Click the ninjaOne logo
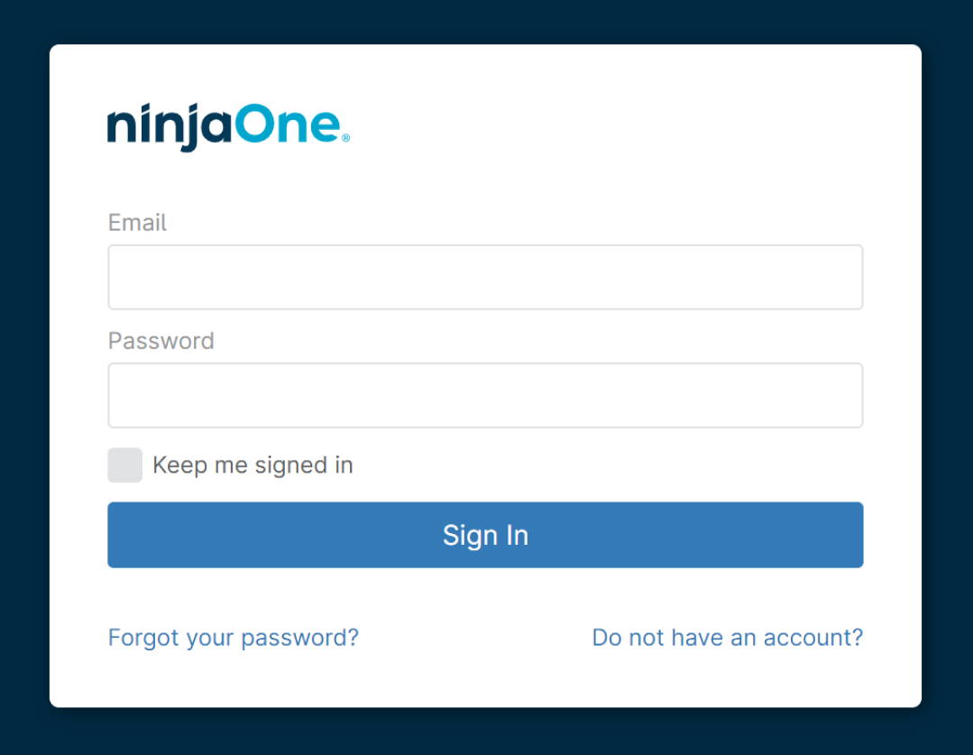Screen dimensions: 973x755 [x=225, y=127]
